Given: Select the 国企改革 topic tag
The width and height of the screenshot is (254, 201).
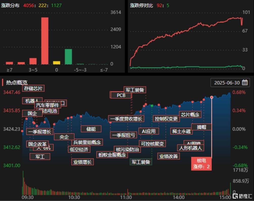Looking at the screenshot, I should coord(38,144).
